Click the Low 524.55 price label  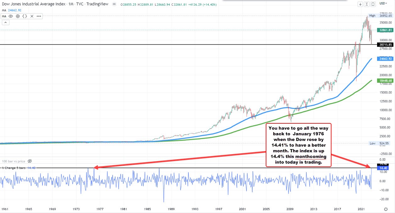click(x=379, y=143)
